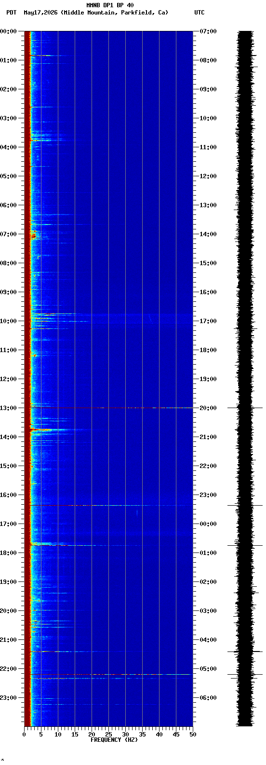Click the 00:00 PDT time label

click(8, 31)
